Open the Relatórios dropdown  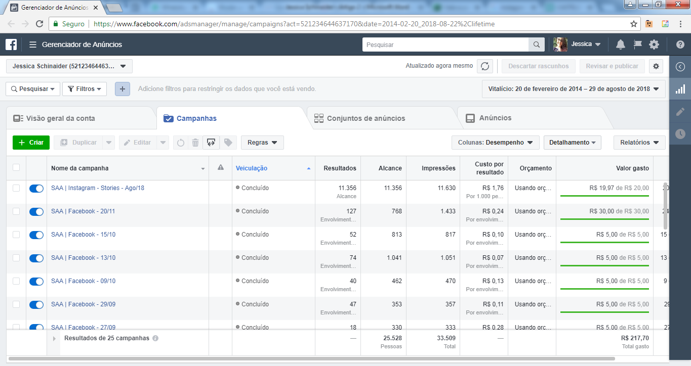[639, 143]
